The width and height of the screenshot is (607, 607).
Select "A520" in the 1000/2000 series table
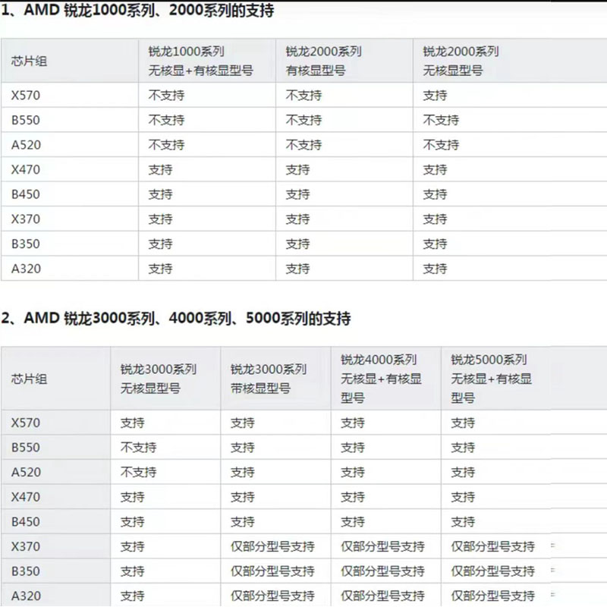click(26, 145)
